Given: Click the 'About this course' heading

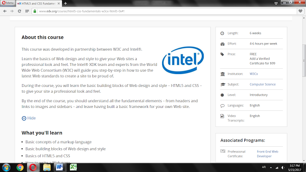Looking at the screenshot, I should (x=43, y=37).
